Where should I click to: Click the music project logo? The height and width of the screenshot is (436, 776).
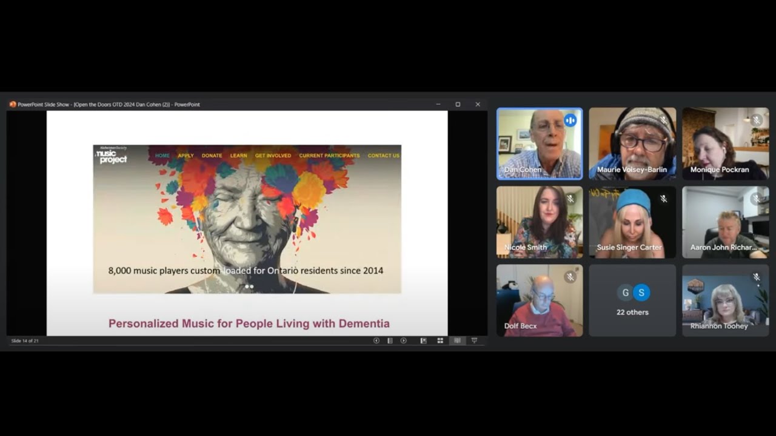click(112, 156)
